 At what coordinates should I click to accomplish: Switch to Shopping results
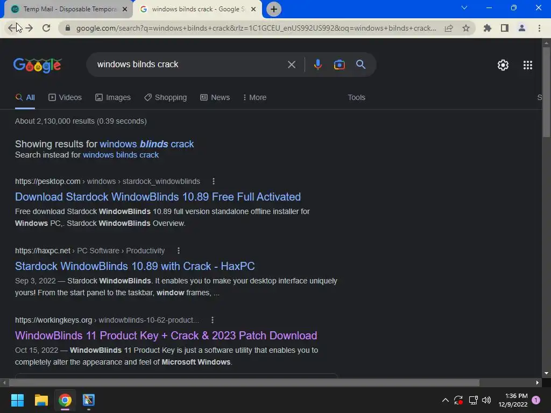[166, 98]
